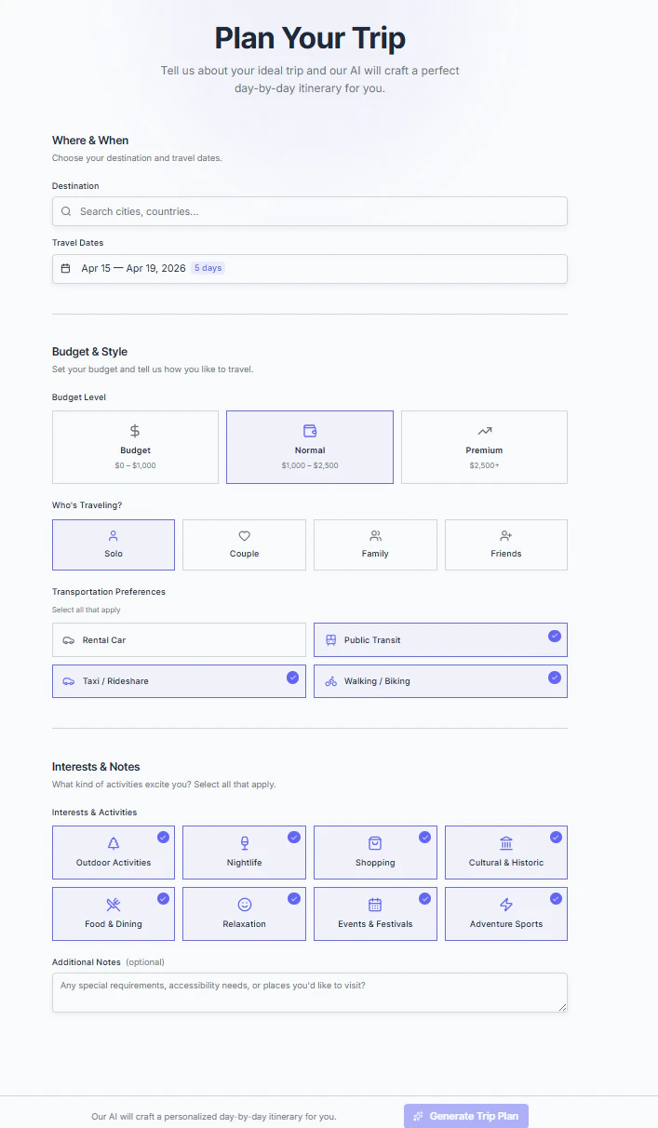
Task: Deselect the Nightlife interest
Action: click(244, 853)
